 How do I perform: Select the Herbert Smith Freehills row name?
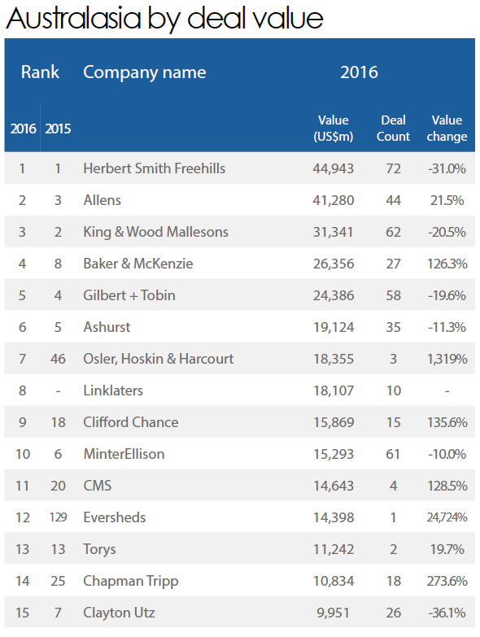point(155,168)
